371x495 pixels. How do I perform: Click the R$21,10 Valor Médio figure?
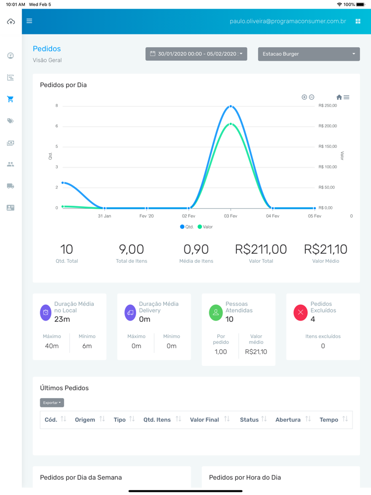point(325,250)
